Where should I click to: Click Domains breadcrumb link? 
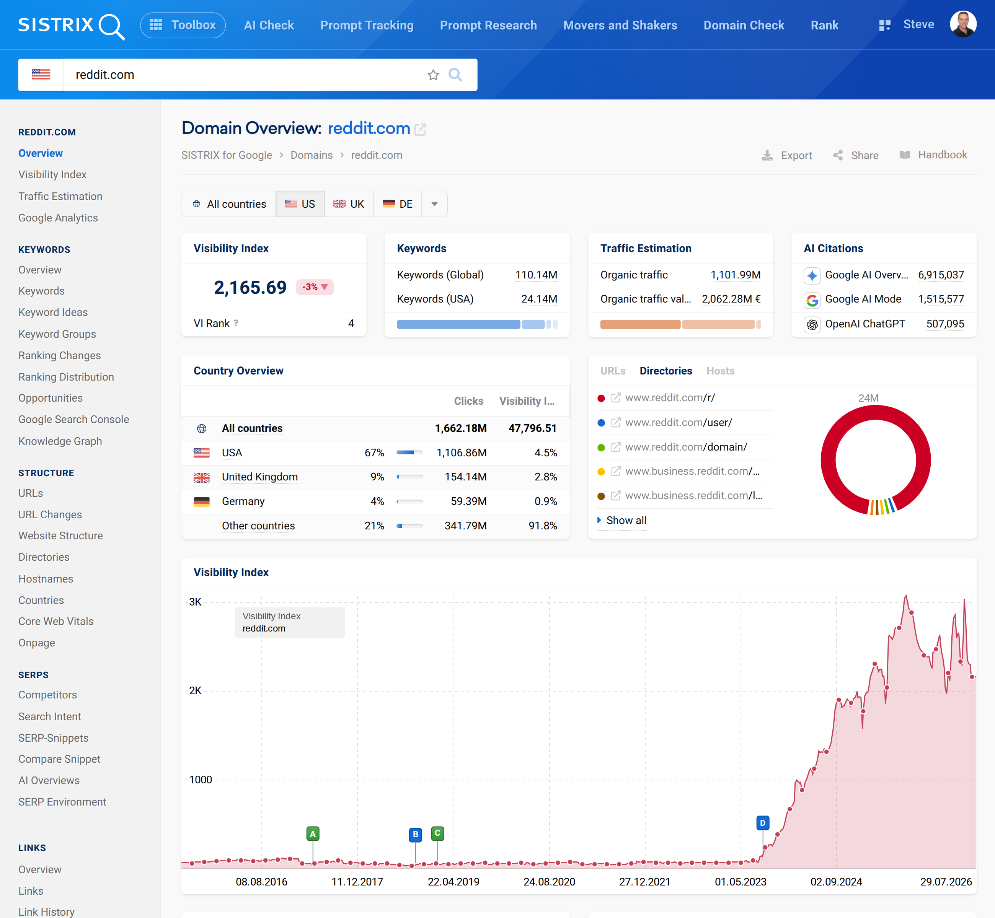(x=311, y=155)
